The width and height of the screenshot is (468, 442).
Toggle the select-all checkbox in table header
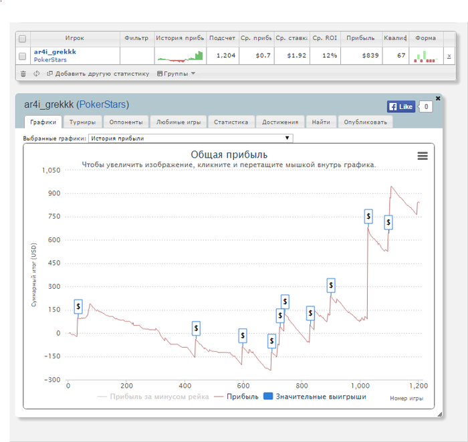(22, 39)
